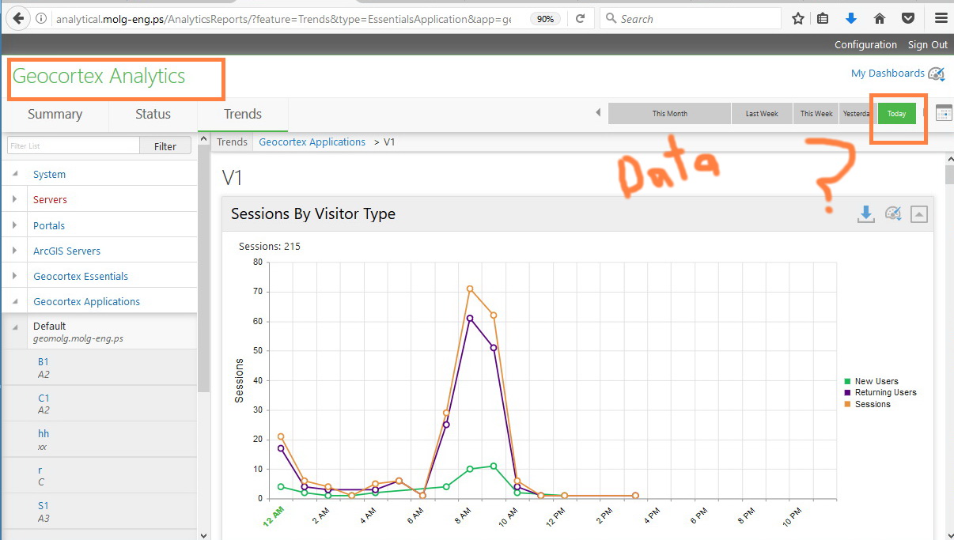Screen dimensions: 954x540
Task: Go to browser home page icon
Action: pyautogui.click(x=880, y=18)
